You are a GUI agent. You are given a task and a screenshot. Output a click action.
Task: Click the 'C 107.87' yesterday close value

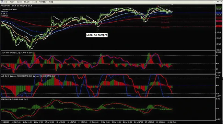pos(5,16)
